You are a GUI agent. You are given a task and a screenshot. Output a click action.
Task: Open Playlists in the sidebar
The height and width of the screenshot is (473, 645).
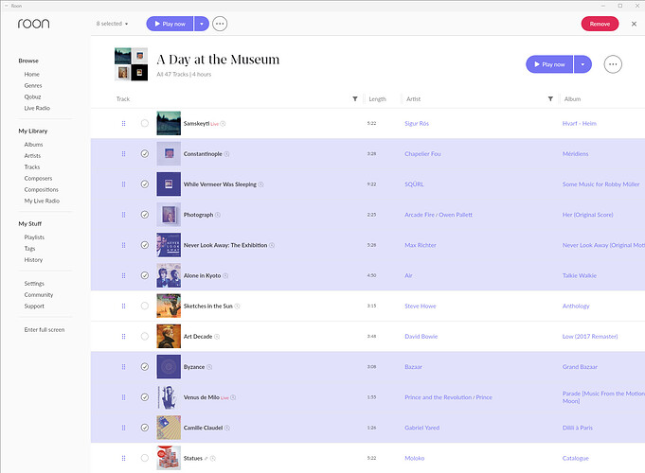tap(34, 237)
